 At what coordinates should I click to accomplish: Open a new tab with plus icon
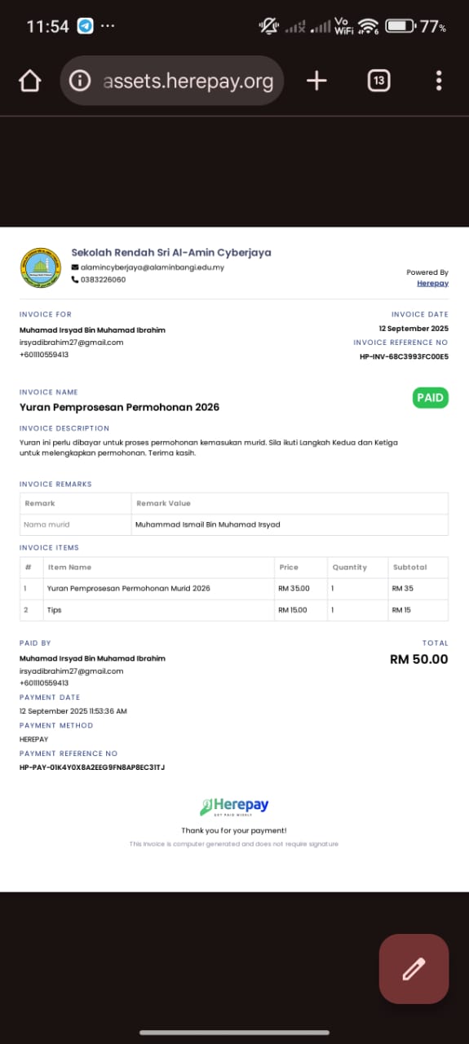(x=316, y=80)
